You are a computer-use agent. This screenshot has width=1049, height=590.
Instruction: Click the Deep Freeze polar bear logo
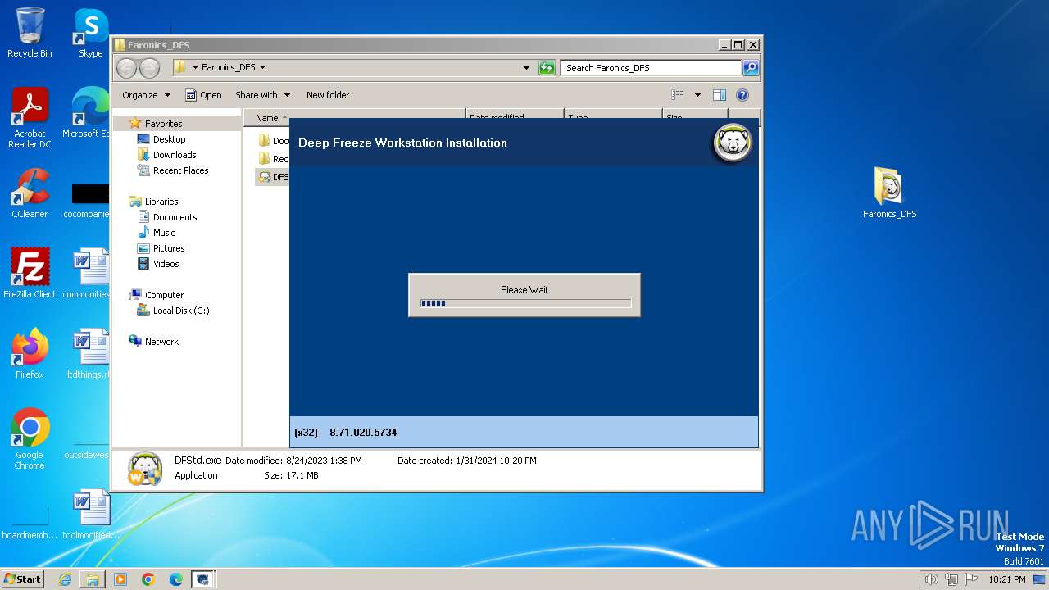(x=732, y=143)
